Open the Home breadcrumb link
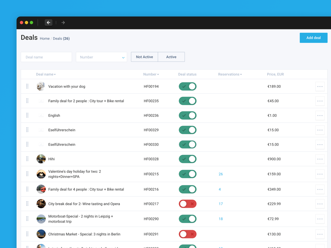Image resolution: width=331 pixels, height=248 pixels. coord(45,38)
